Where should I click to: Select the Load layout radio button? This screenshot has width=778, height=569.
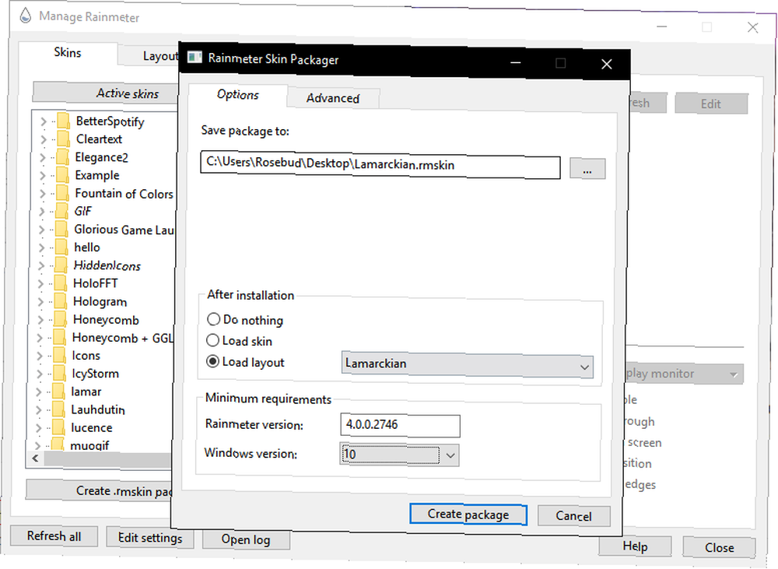(212, 361)
